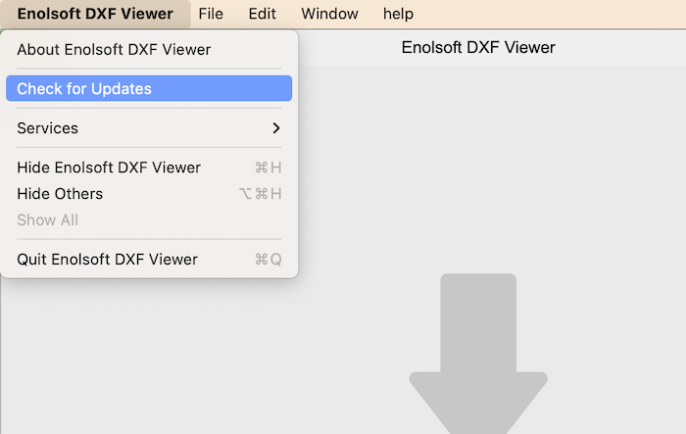686x434 pixels.
Task: Expand the Services submenu chevron arrow
Action: point(276,128)
